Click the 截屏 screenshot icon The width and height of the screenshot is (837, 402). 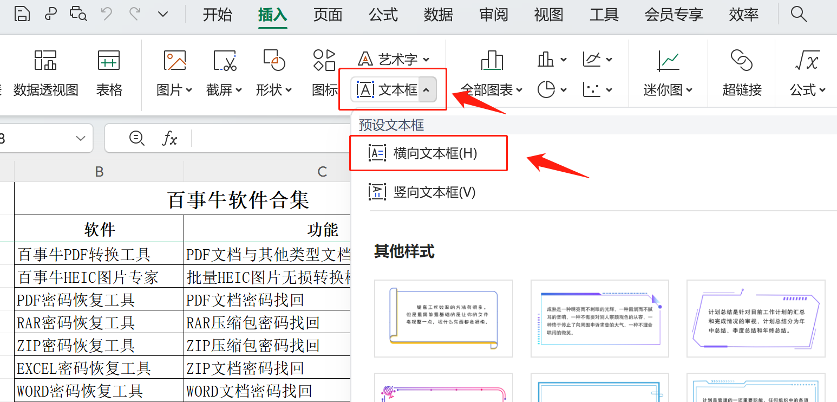click(225, 60)
